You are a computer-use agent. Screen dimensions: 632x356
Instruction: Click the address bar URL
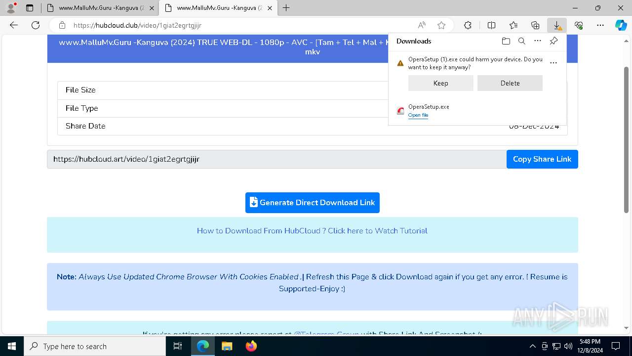[137, 25]
